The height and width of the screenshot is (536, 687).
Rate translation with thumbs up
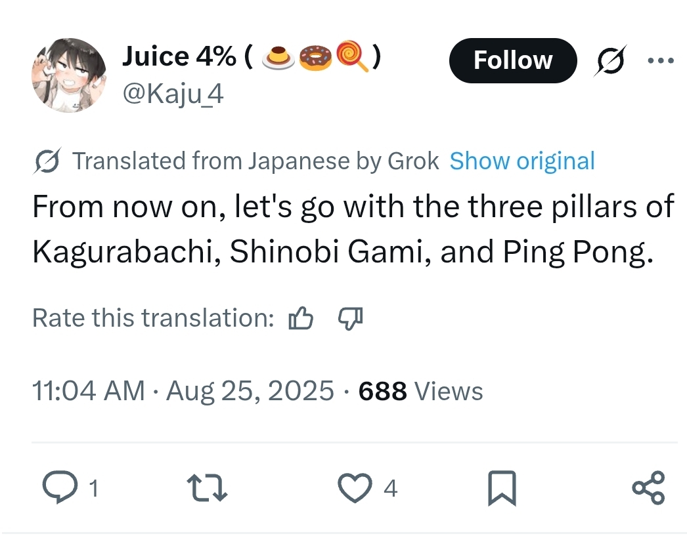[x=301, y=318]
